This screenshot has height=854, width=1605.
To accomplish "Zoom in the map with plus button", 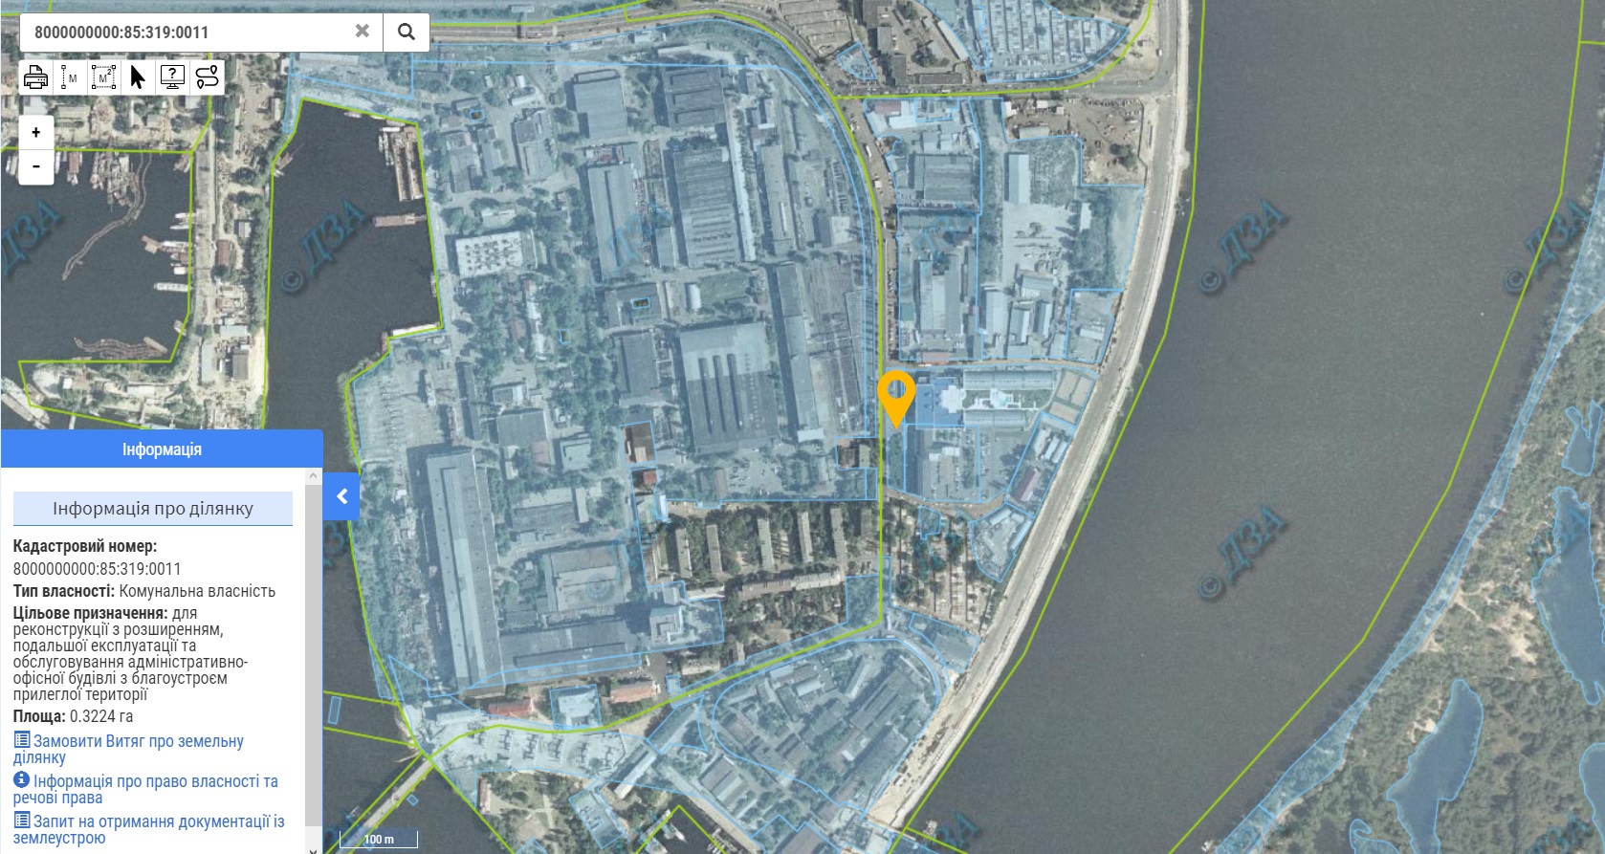I will point(36,132).
